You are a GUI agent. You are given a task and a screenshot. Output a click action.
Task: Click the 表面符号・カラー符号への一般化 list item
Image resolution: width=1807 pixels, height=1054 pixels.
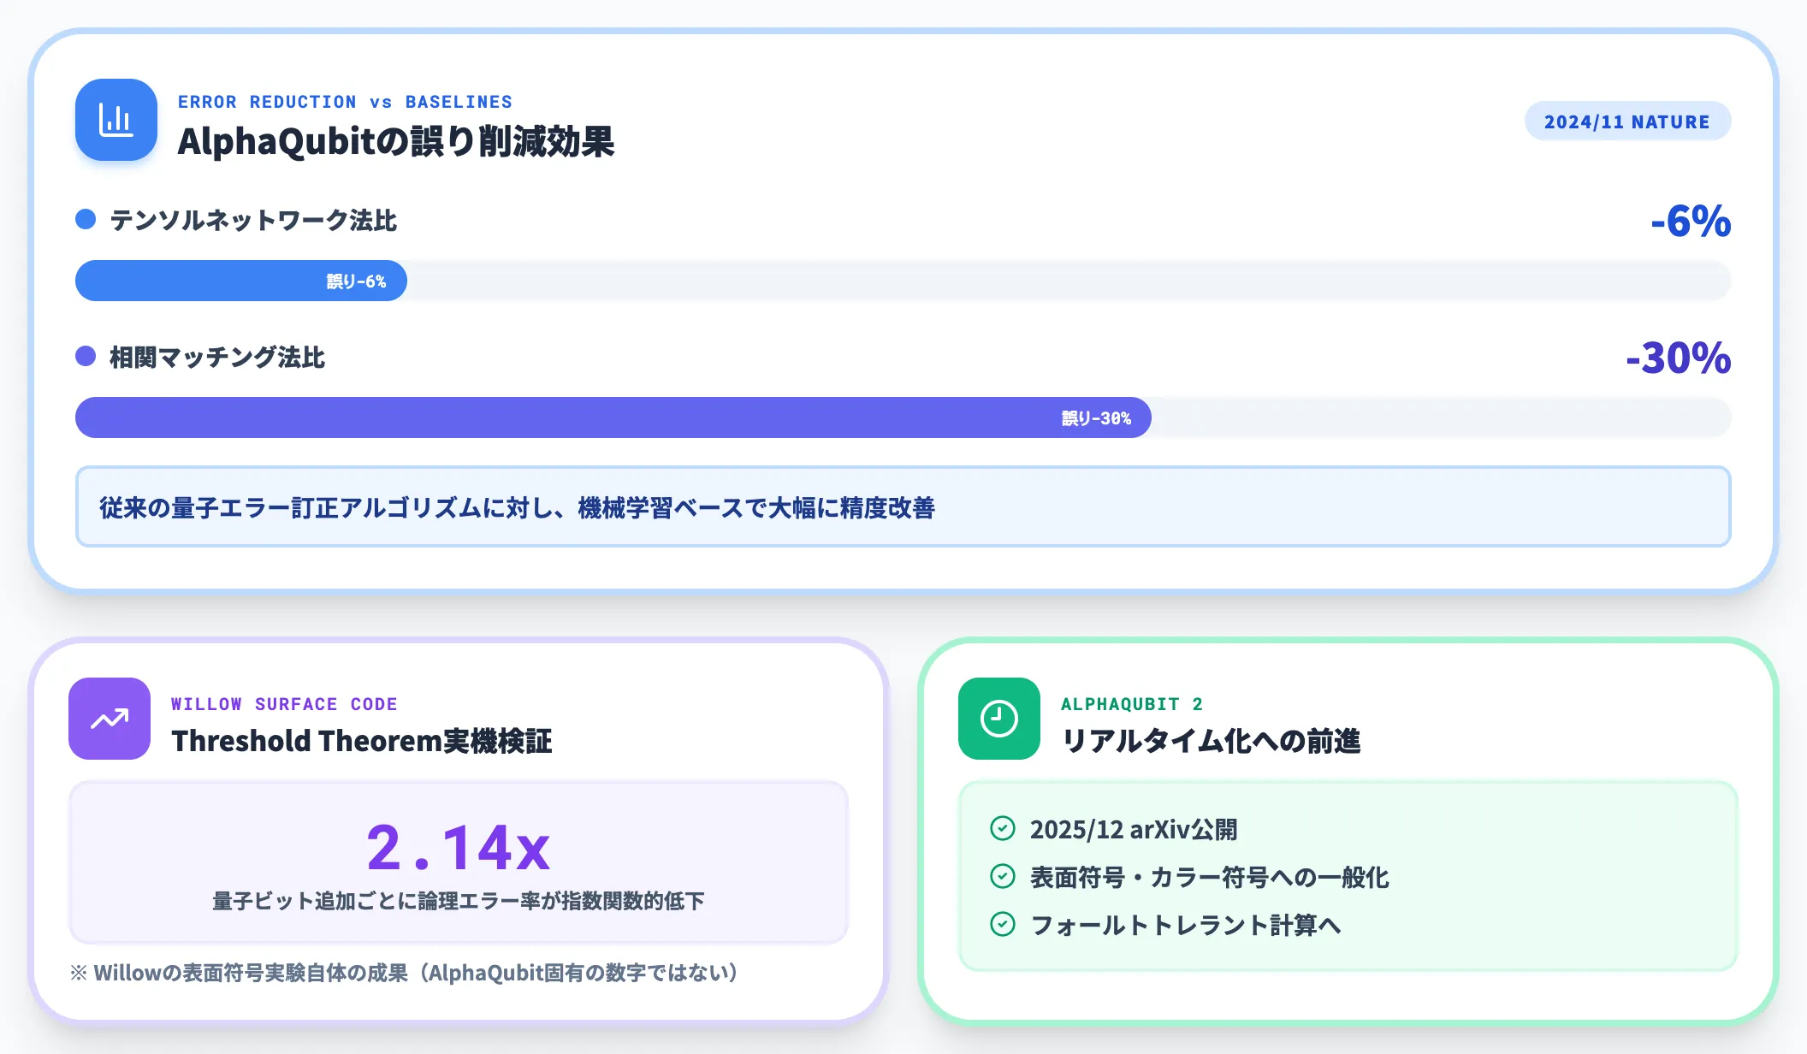[1209, 877]
